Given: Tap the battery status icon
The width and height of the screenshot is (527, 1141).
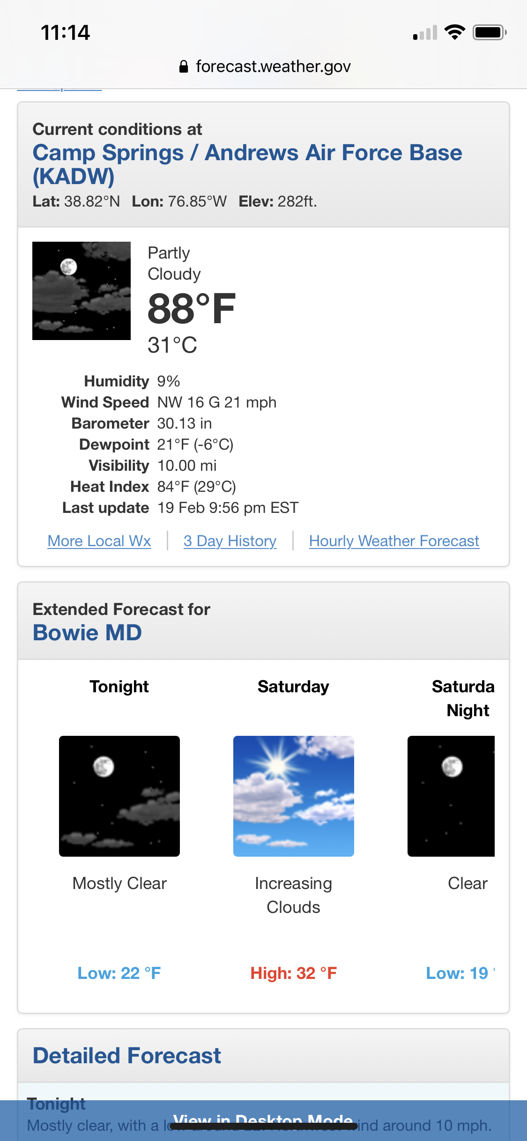Looking at the screenshot, I should click(x=490, y=32).
